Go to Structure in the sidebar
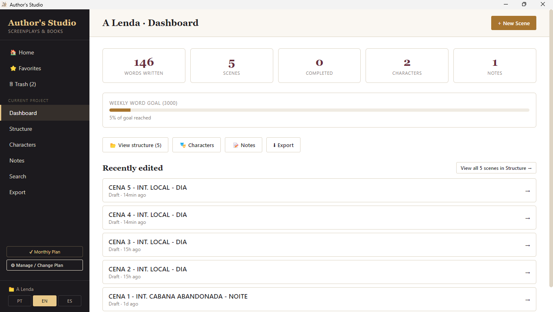Screen dimensions: 553x312 click(x=45, y=129)
